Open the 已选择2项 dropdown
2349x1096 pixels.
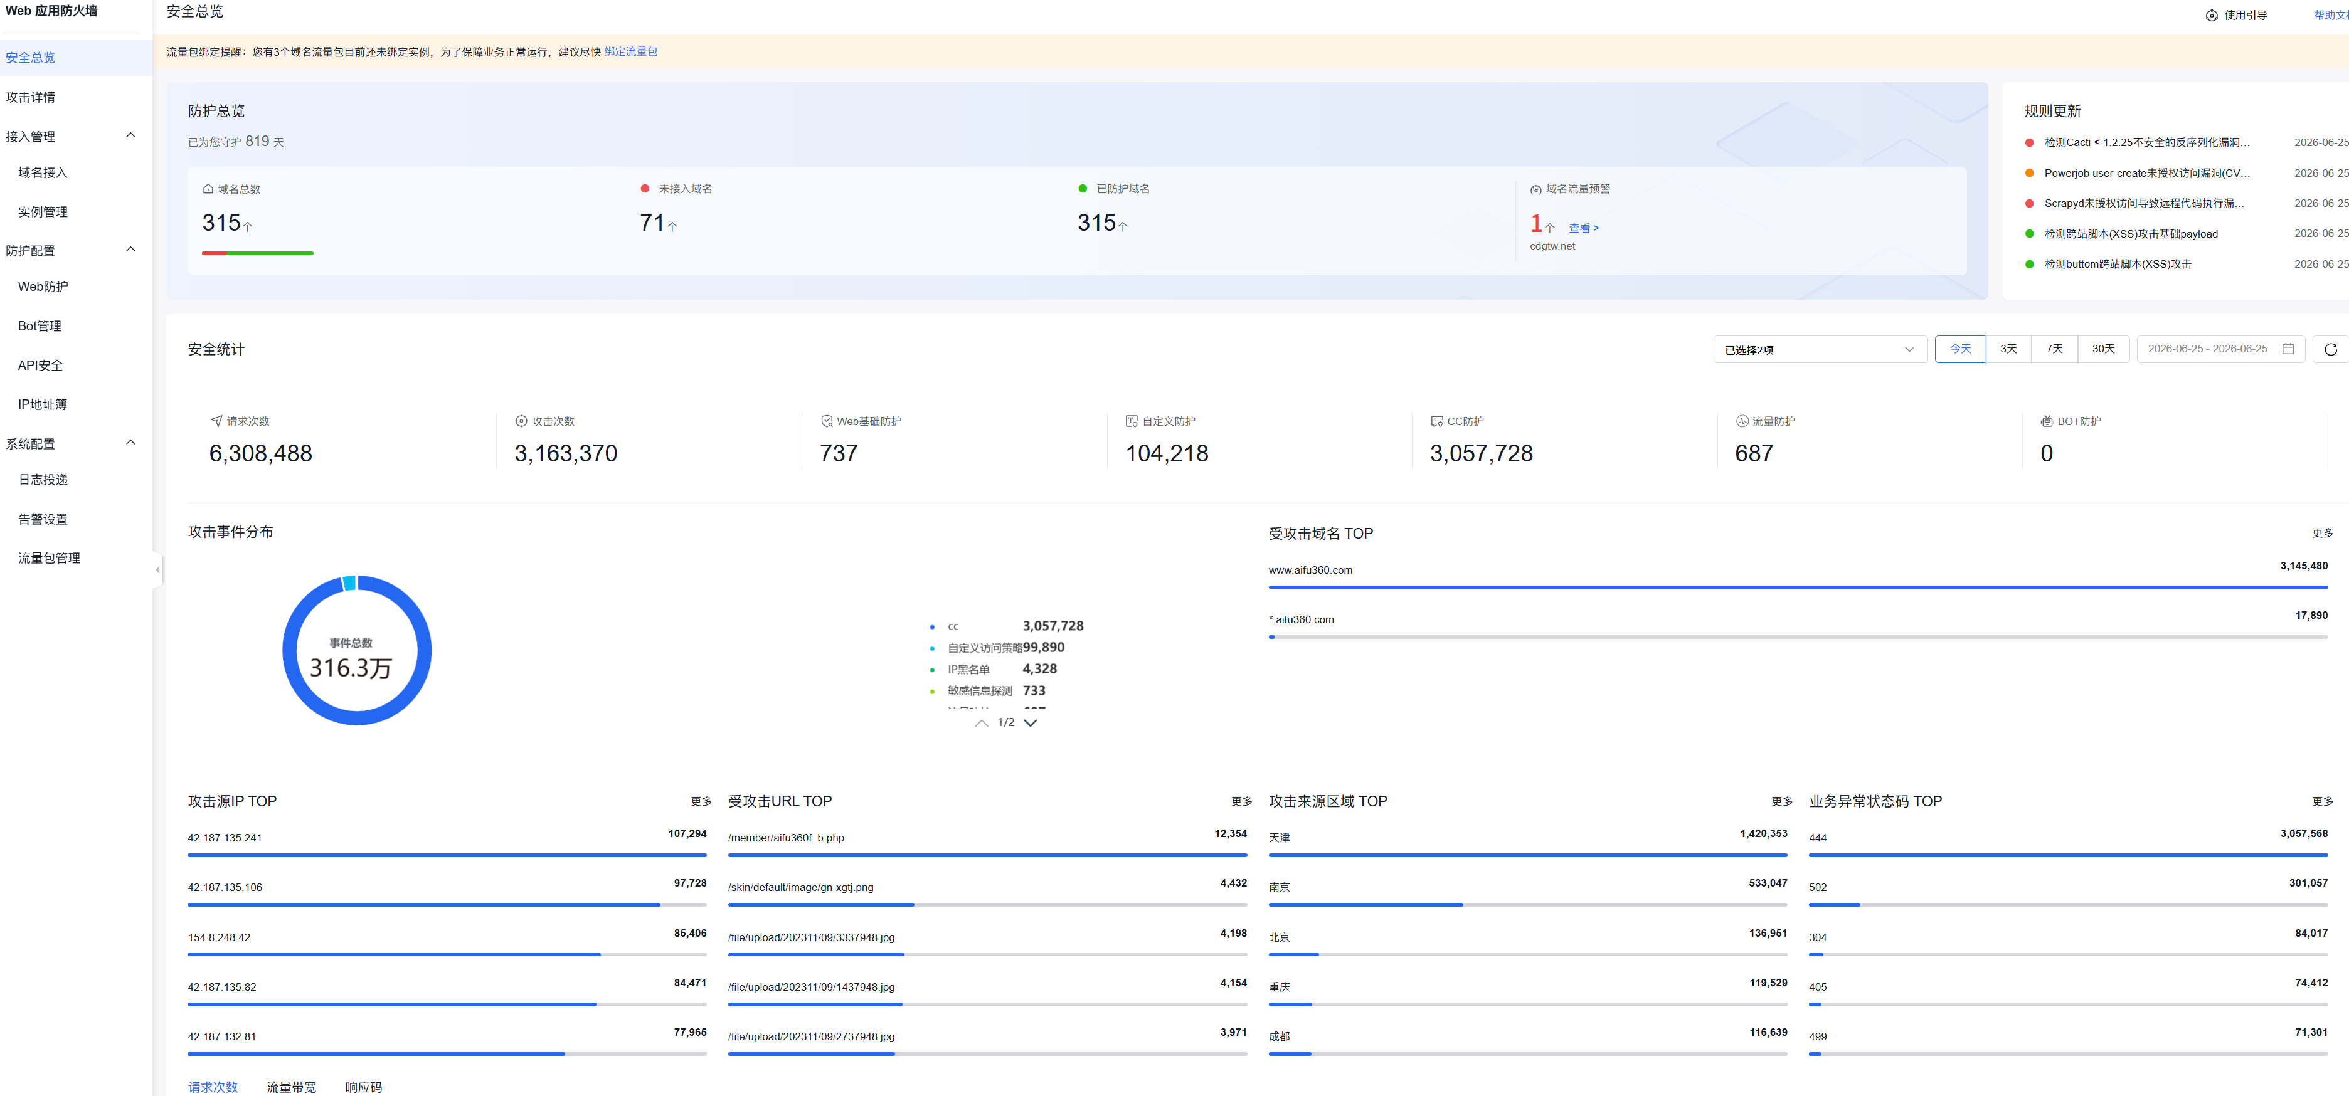1819,349
